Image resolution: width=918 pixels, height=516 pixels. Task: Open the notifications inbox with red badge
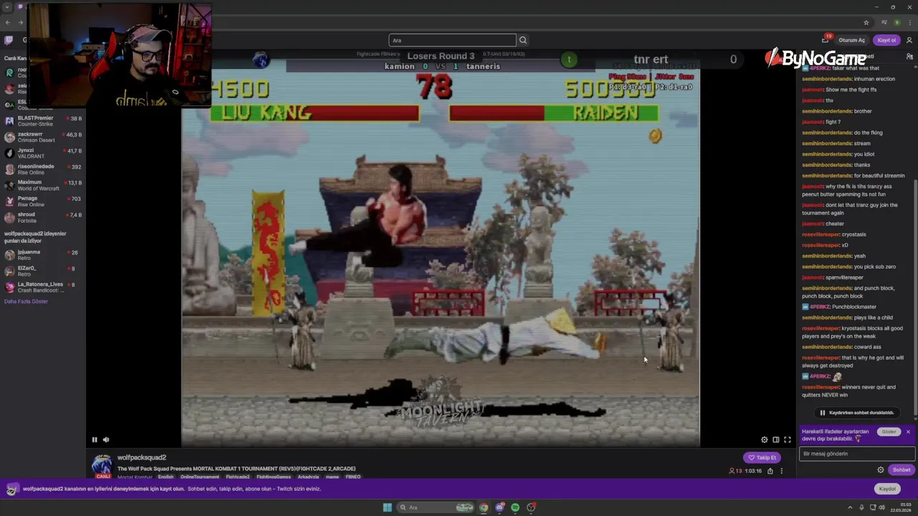825,39
